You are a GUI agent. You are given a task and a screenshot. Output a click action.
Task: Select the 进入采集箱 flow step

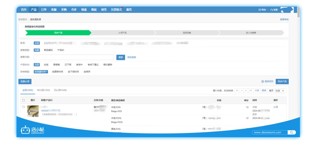pyautogui.click(x=251, y=33)
